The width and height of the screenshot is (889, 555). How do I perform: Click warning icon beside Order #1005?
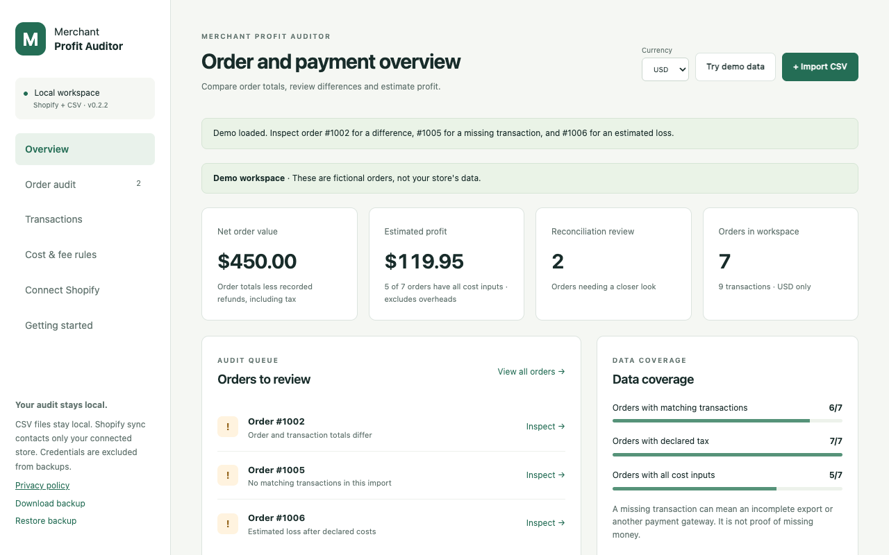point(228,475)
